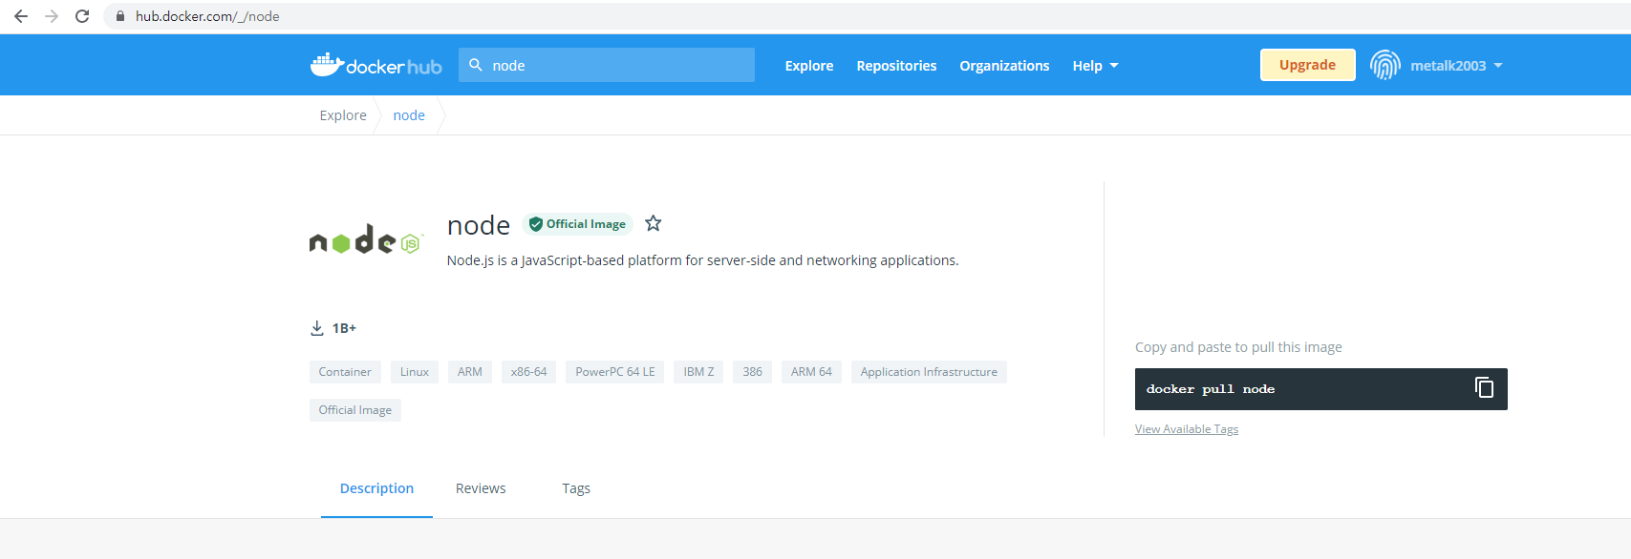Click the Container tag
The height and width of the screenshot is (559, 1631).
(345, 372)
